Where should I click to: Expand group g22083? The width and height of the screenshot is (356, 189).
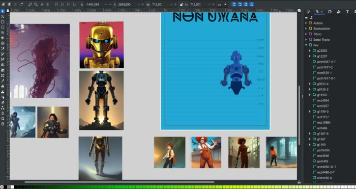[310, 50]
